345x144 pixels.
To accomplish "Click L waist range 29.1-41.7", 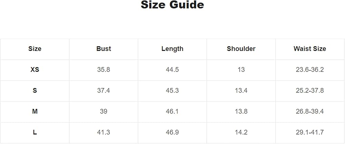I will pos(310,133).
